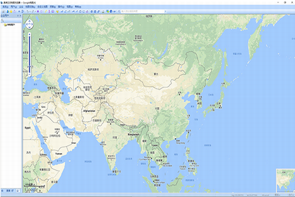
Task: Pan the map right with the navigation arrow
Action: coord(32,24)
